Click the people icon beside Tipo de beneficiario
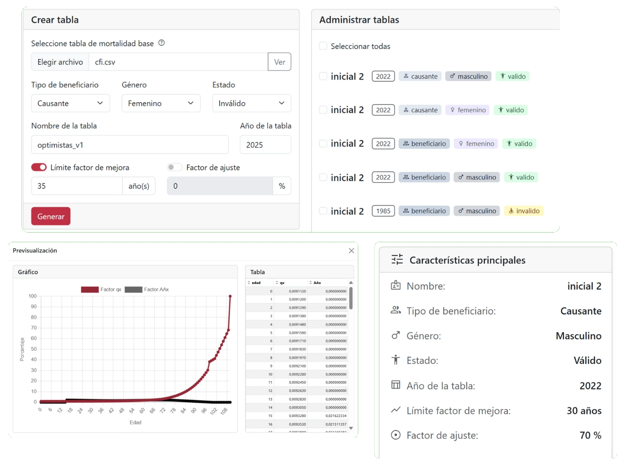624x463 pixels. [396, 310]
